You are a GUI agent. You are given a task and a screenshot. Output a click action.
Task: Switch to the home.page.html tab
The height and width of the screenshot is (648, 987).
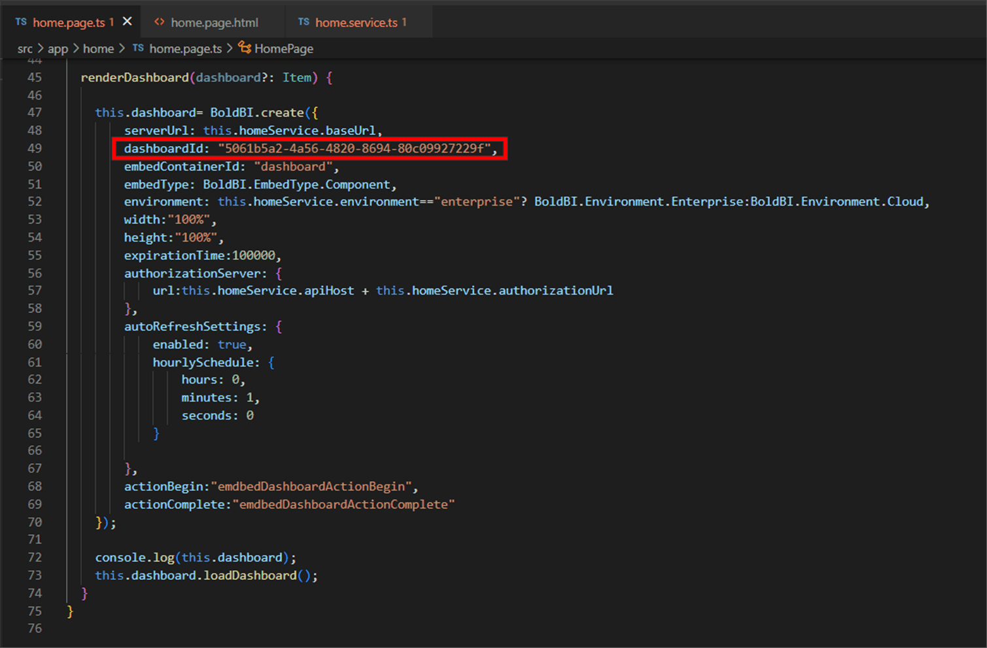click(214, 22)
